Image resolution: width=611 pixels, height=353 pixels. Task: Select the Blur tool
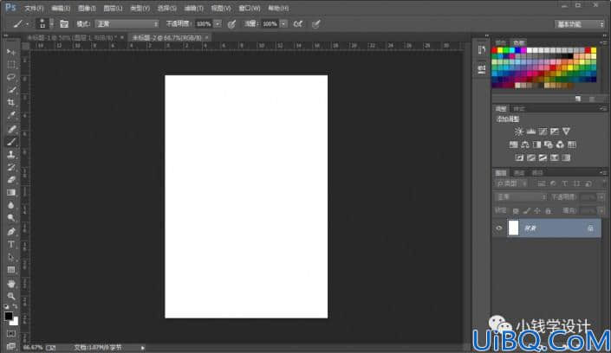point(11,206)
